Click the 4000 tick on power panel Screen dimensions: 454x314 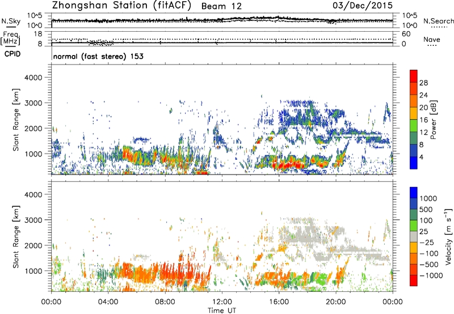[x=33, y=78]
